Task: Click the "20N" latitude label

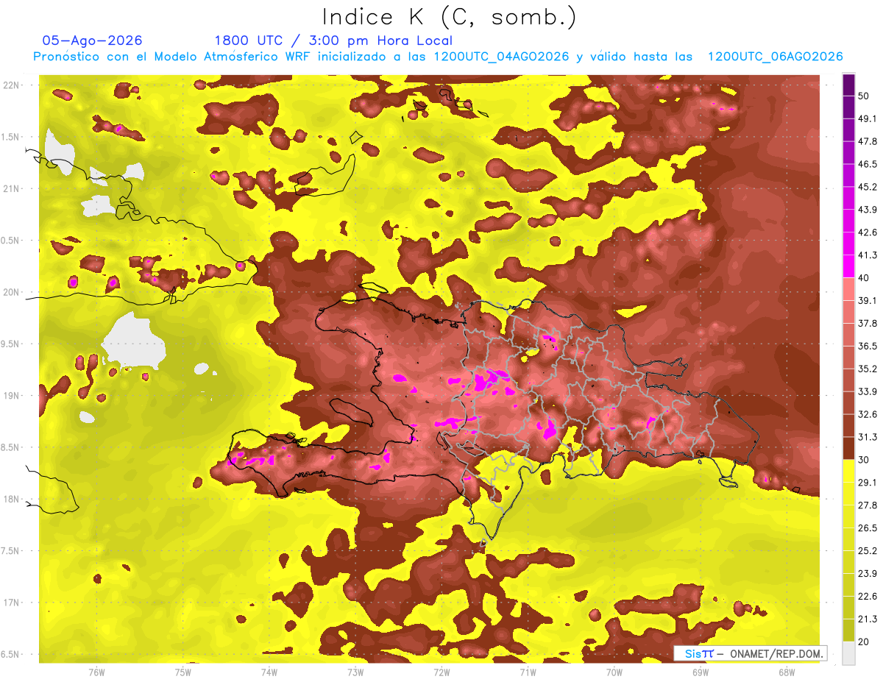Action: pos(12,292)
